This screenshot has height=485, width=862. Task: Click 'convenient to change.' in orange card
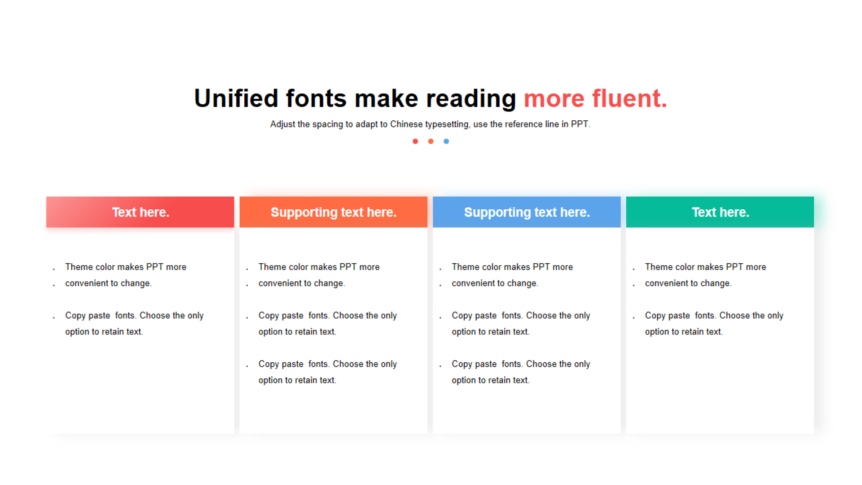302,283
